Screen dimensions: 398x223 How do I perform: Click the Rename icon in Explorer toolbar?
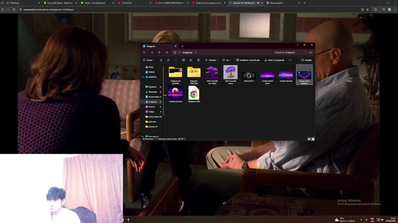click(x=183, y=60)
